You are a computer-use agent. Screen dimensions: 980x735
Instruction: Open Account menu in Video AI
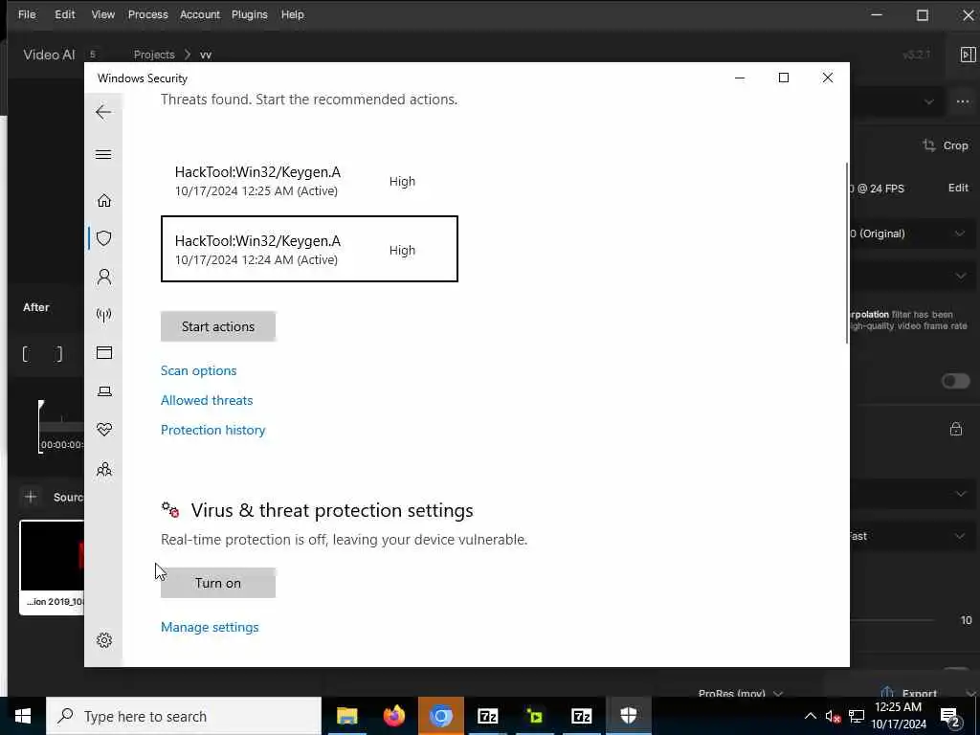pos(200,14)
